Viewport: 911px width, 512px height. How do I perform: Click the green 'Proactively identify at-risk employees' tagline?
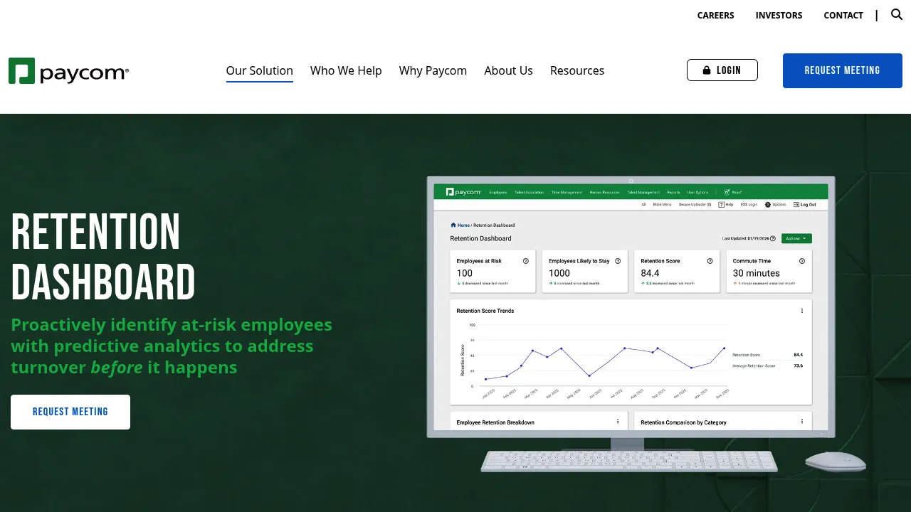[x=172, y=346]
